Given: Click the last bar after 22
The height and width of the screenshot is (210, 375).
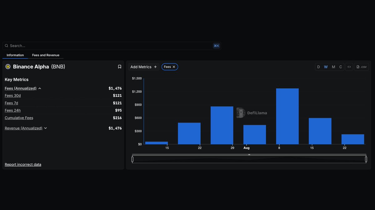Looking at the screenshot, I should 353,139.
